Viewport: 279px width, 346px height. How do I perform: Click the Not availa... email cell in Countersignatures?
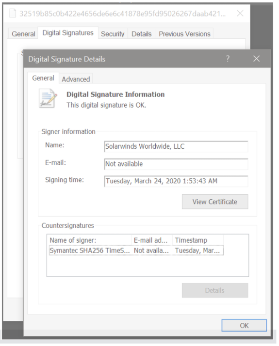pos(151,251)
